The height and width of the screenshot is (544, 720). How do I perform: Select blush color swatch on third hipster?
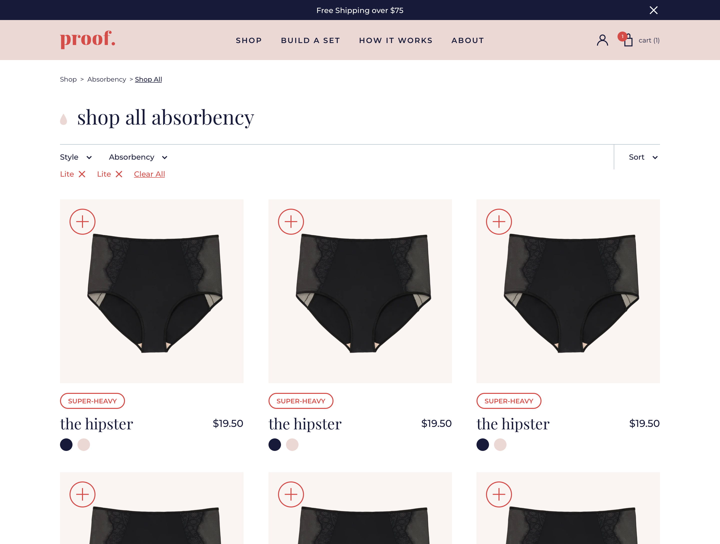coord(500,444)
